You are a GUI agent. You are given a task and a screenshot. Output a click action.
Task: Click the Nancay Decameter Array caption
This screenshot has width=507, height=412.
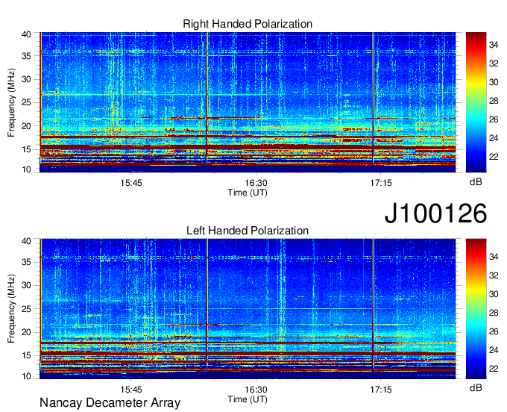pos(110,403)
